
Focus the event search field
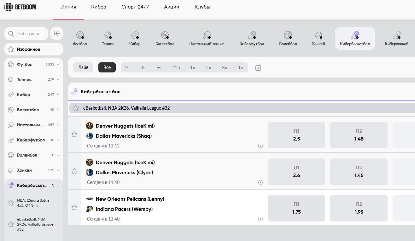click(x=26, y=34)
